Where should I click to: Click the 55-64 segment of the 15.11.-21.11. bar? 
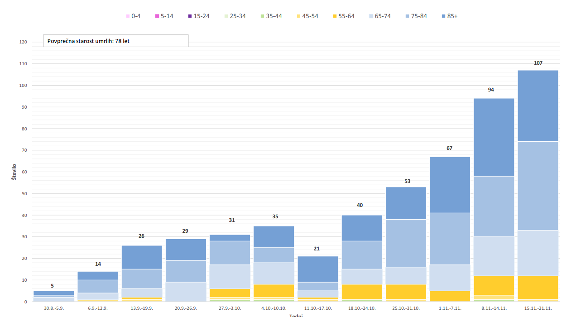point(538,288)
